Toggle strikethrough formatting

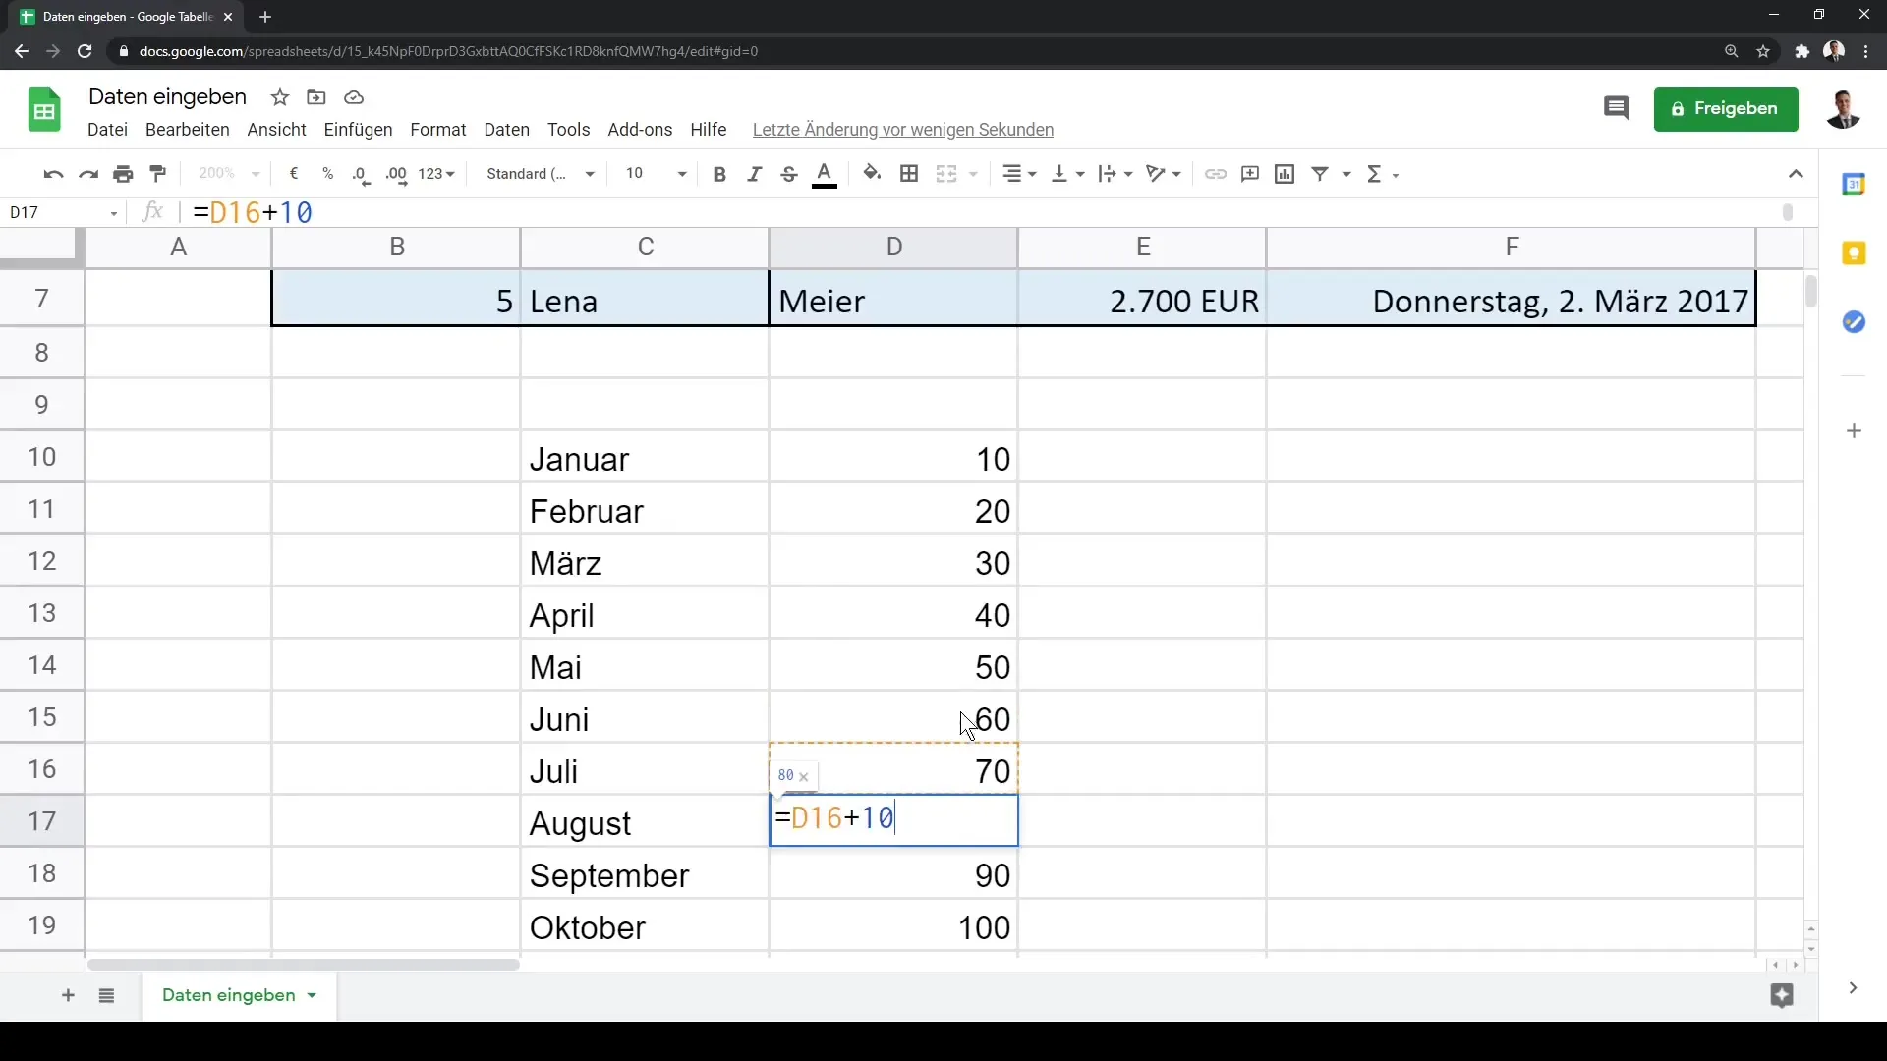(789, 174)
